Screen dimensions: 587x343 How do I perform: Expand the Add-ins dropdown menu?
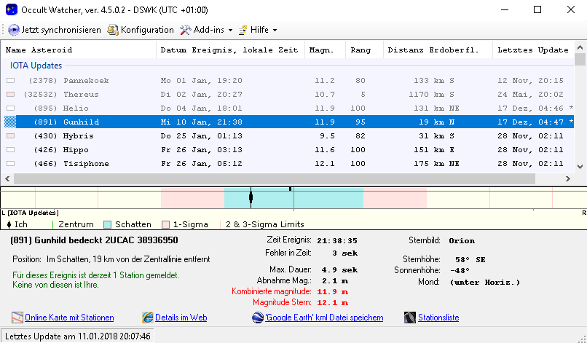[206, 30]
